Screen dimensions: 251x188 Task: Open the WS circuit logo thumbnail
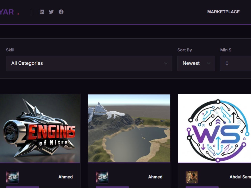pos(215,128)
